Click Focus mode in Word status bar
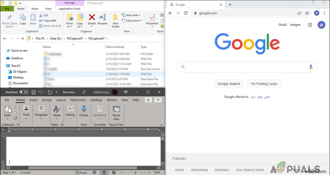The width and height of the screenshot is (330, 175). [x=81, y=173]
